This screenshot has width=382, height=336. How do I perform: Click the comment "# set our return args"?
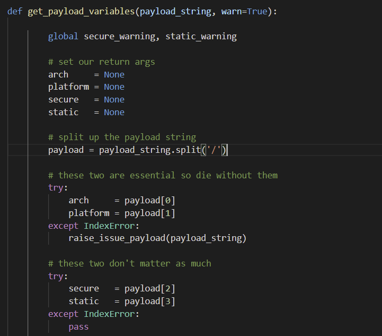tap(101, 62)
